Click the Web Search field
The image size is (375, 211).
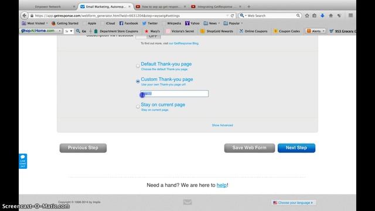pos(271,16)
